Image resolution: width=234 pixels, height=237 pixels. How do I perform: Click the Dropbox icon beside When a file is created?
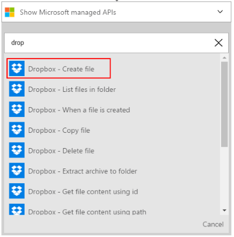(17, 109)
